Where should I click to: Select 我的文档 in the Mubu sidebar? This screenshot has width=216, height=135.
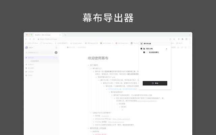tap(41, 58)
